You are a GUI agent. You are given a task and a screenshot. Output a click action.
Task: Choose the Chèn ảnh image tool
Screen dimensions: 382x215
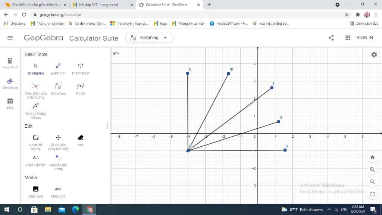35,192
